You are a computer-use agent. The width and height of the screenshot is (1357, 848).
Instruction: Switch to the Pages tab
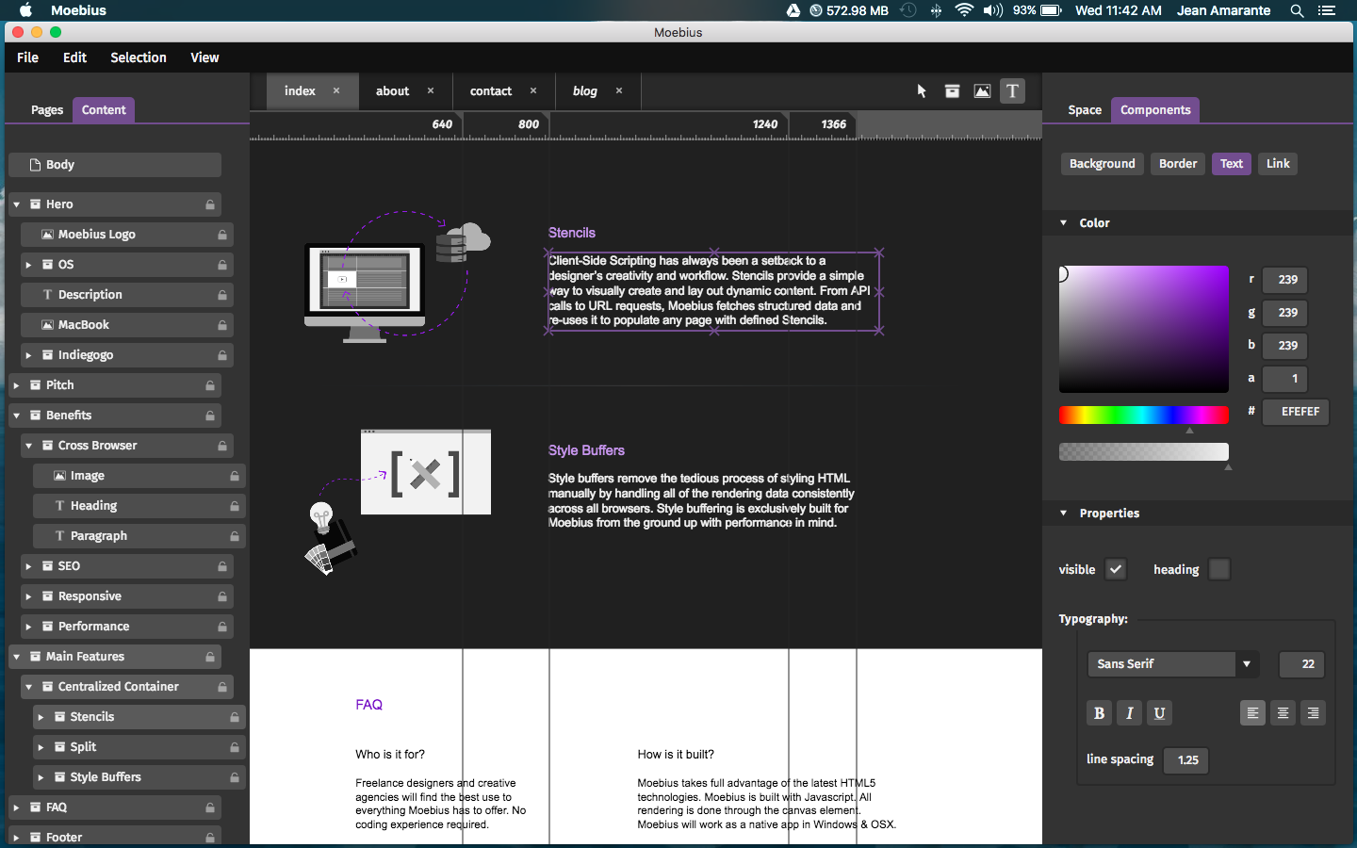coord(47,110)
